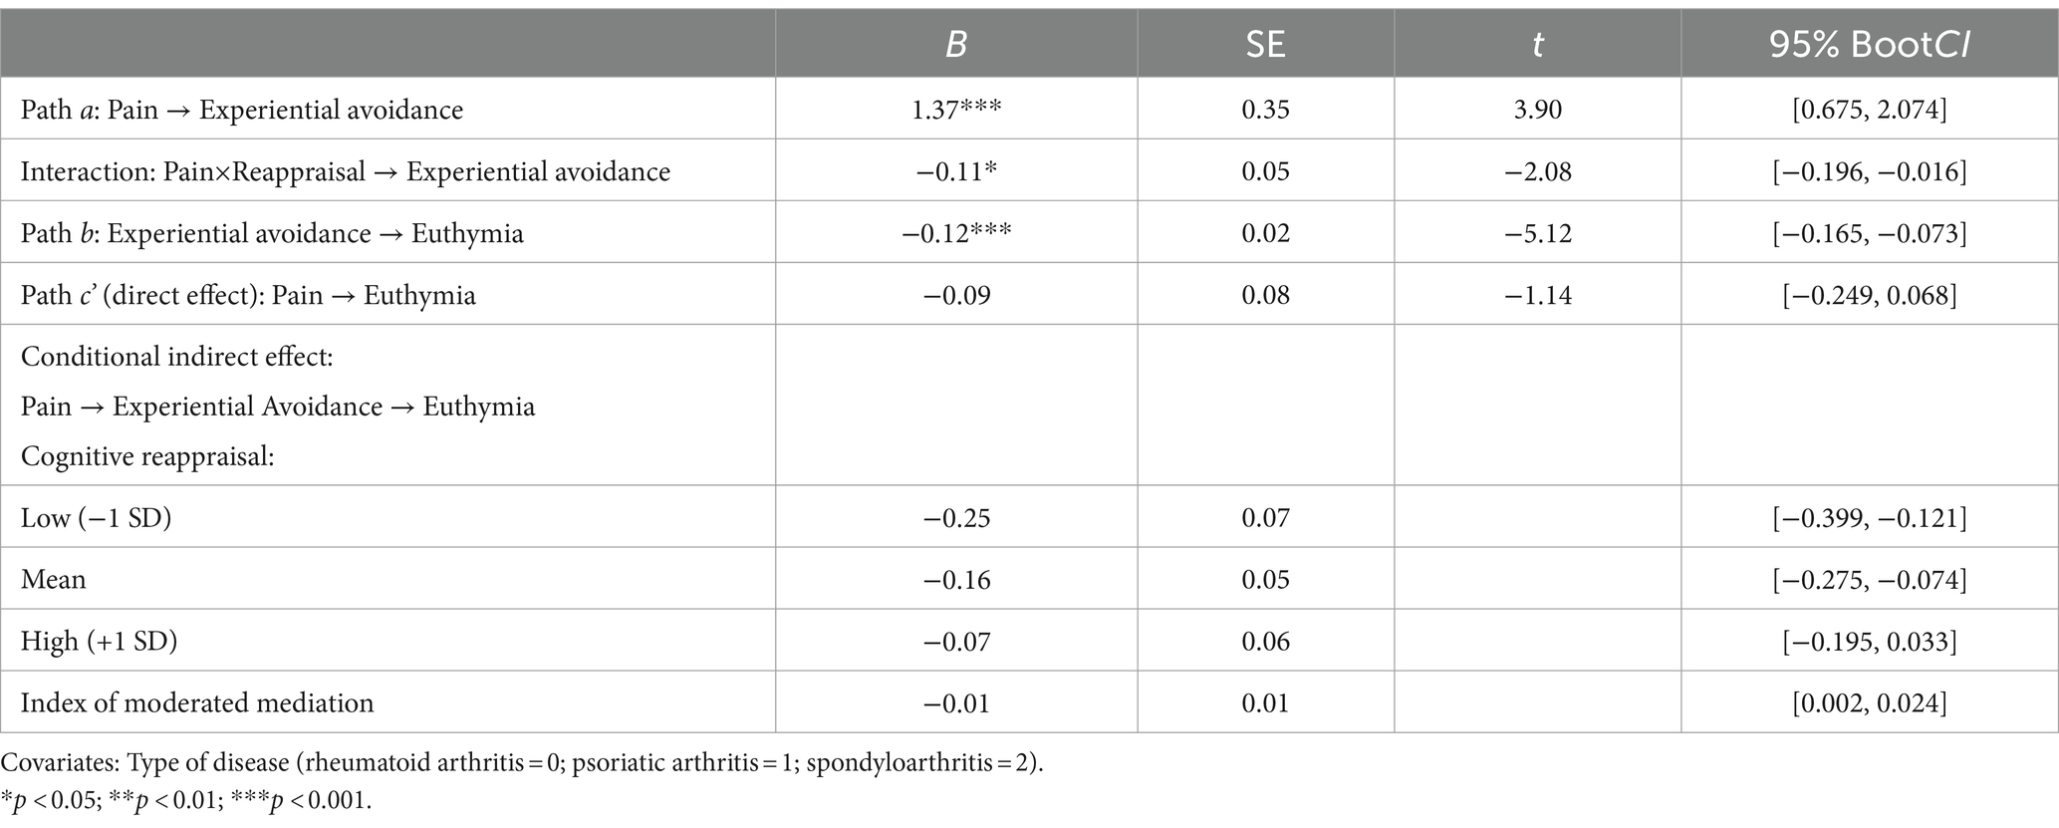This screenshot has height=828, width=2059.
Task: Select the t value −5.12
Action: pos(1537,233)
